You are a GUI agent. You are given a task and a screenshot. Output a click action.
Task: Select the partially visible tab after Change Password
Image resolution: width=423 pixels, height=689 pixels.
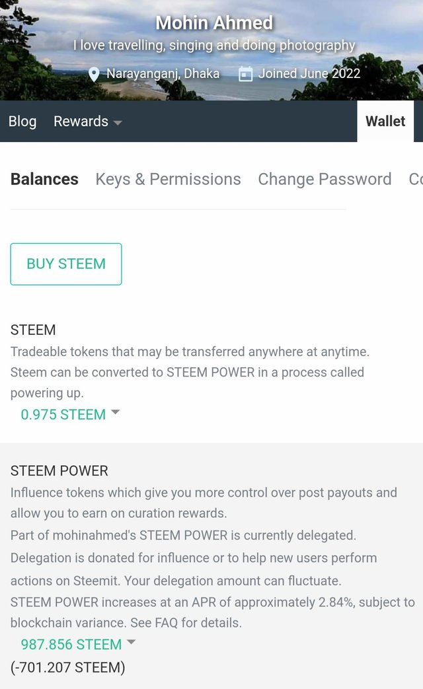point(416,179)
